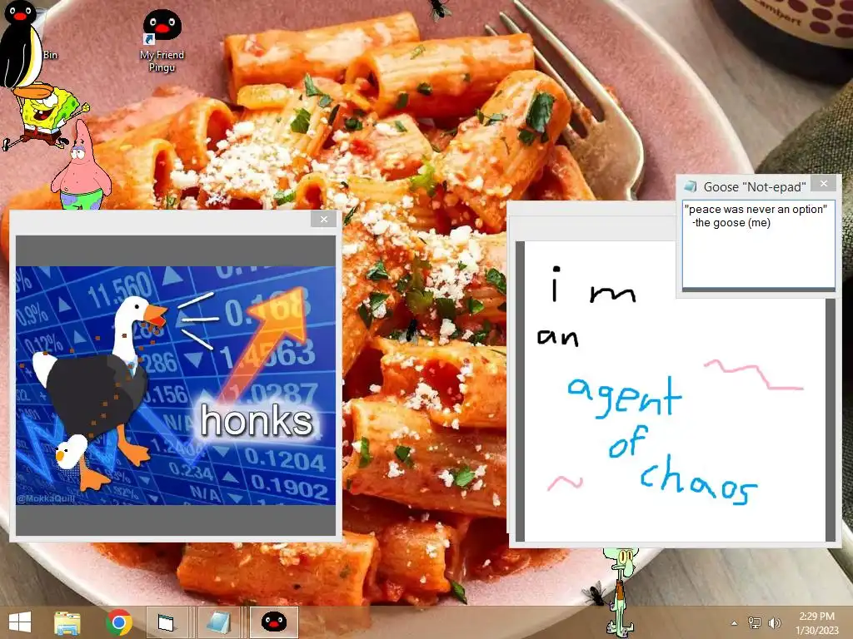Click the "chaos" handwriting in the drawing window
Screen dimensions: 853x639
(699, 481)
